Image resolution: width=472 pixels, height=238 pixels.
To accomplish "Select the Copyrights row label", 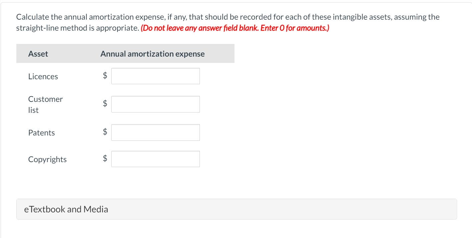I will pyautogui.click(x=47, y=159).
